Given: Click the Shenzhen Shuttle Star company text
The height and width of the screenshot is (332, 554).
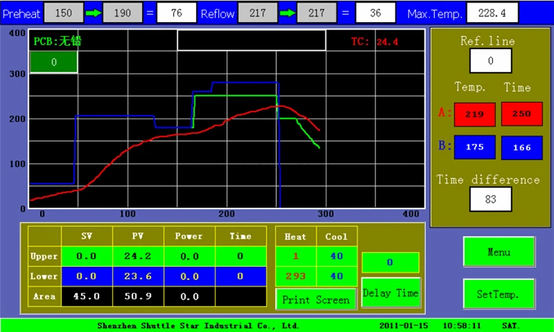Looking at the screenshot, I should [x=199, y=326].
